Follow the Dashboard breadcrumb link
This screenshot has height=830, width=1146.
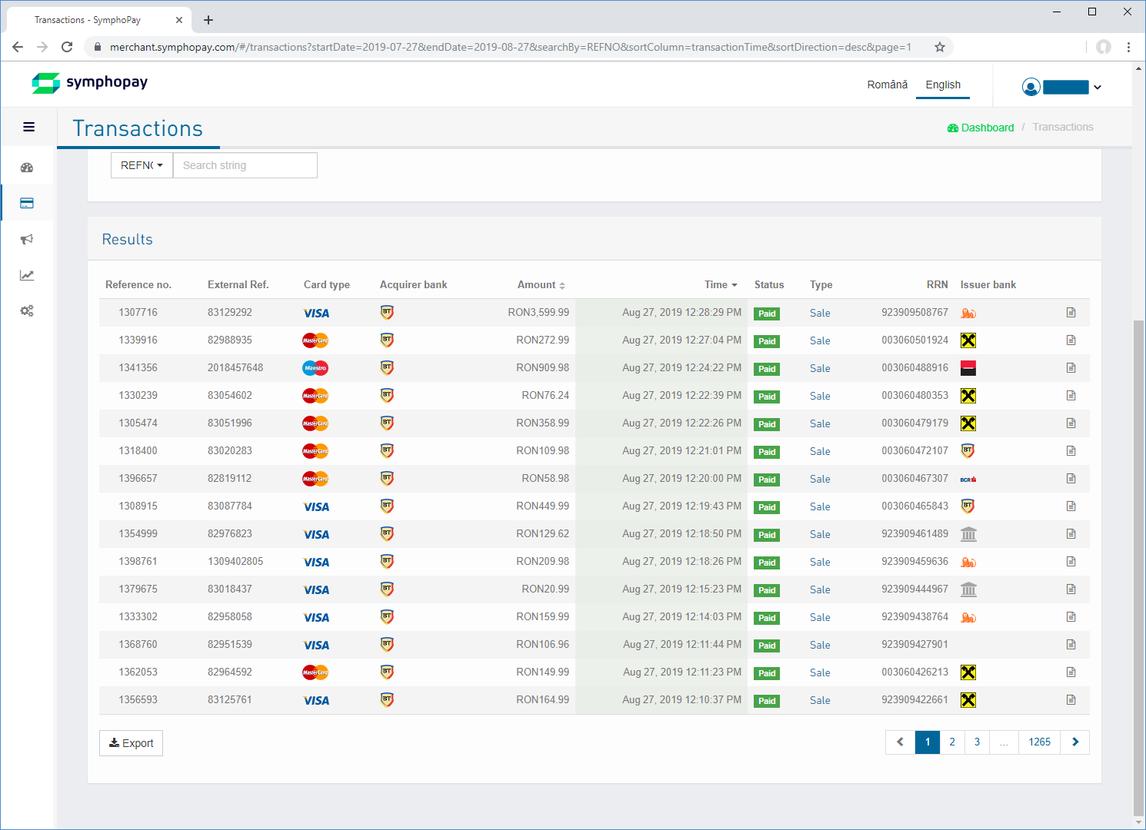pos(981,128)
